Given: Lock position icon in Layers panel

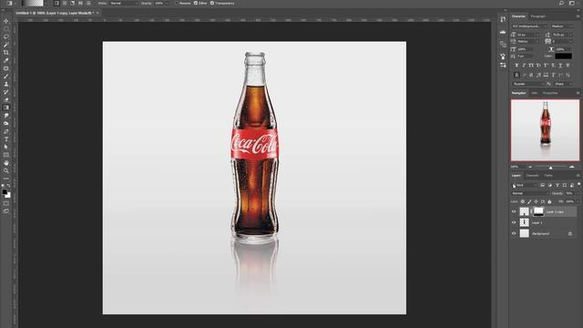Looking at the screenshot, I should (537, 201).
